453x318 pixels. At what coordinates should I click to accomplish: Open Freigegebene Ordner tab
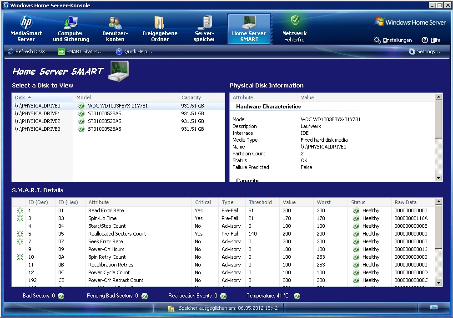point(160,29)
